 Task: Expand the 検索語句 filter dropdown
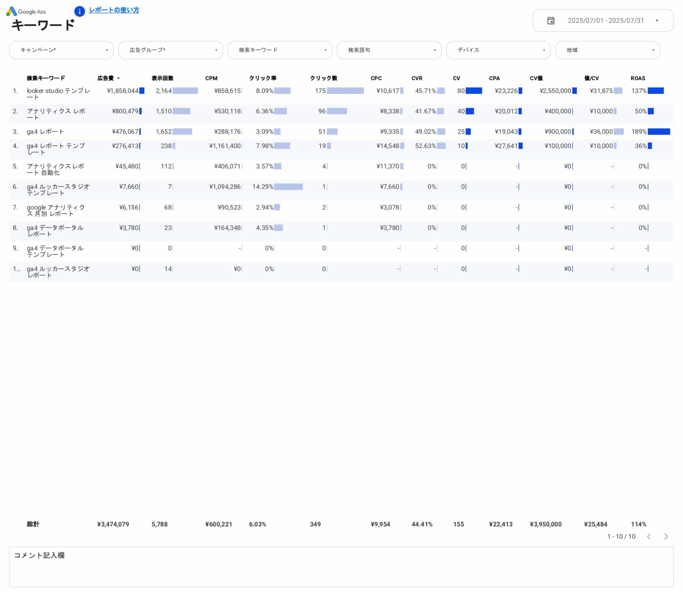coord(389,50)
